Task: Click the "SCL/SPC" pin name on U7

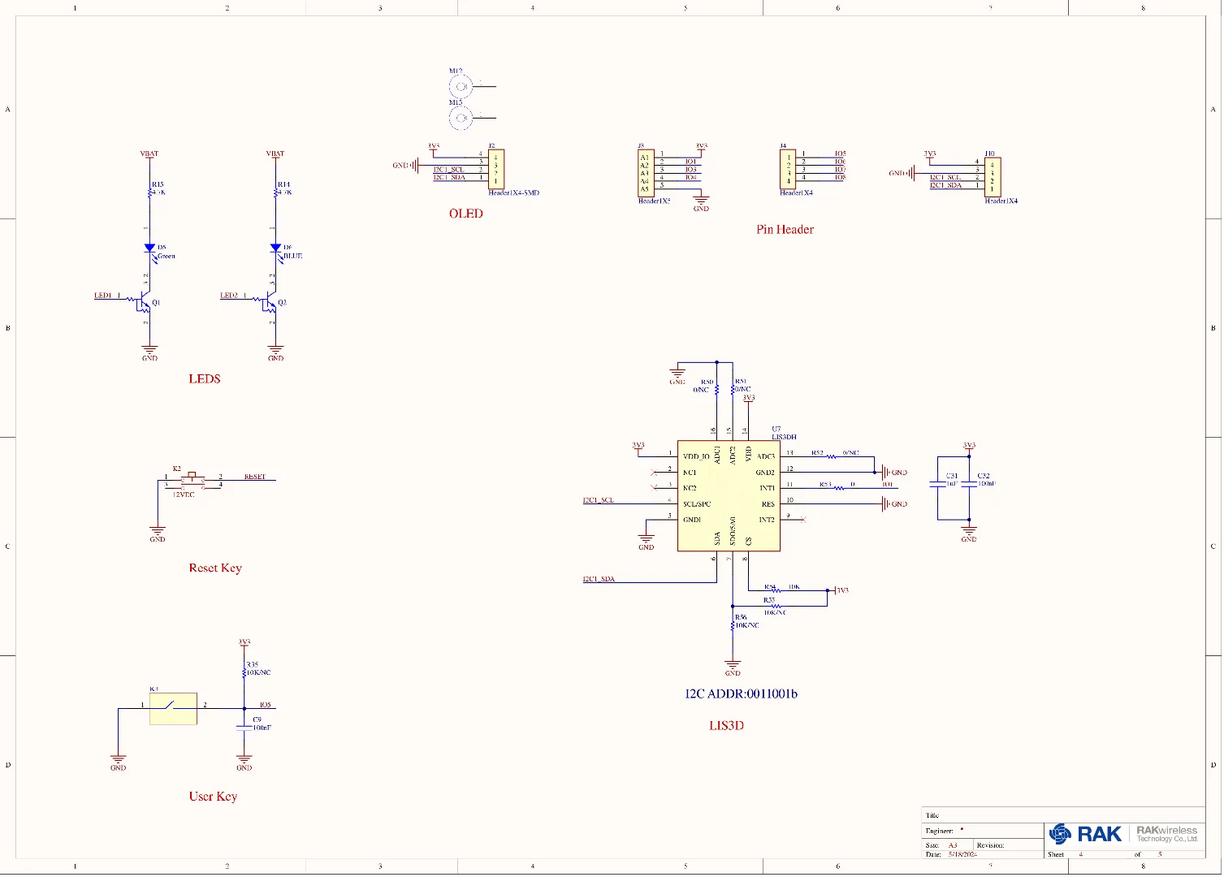Action: tap(697, 504)
